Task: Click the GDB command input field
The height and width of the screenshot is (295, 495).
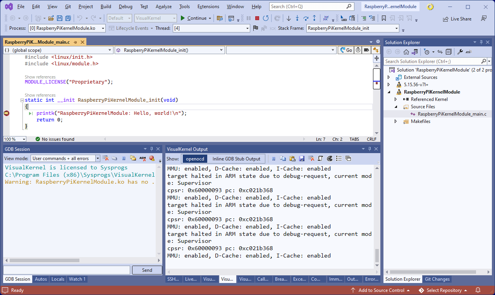Action: 66,270
